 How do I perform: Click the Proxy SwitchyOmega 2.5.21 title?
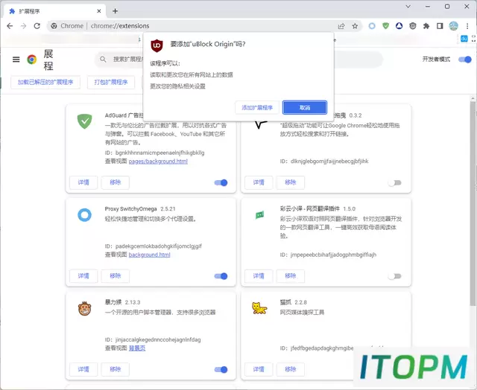[x=140, y=209]
